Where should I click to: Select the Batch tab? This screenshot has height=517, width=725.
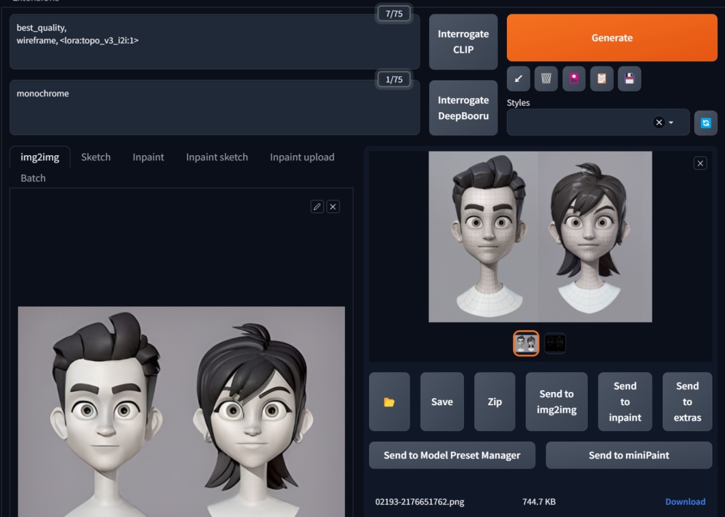click(33, 178)
